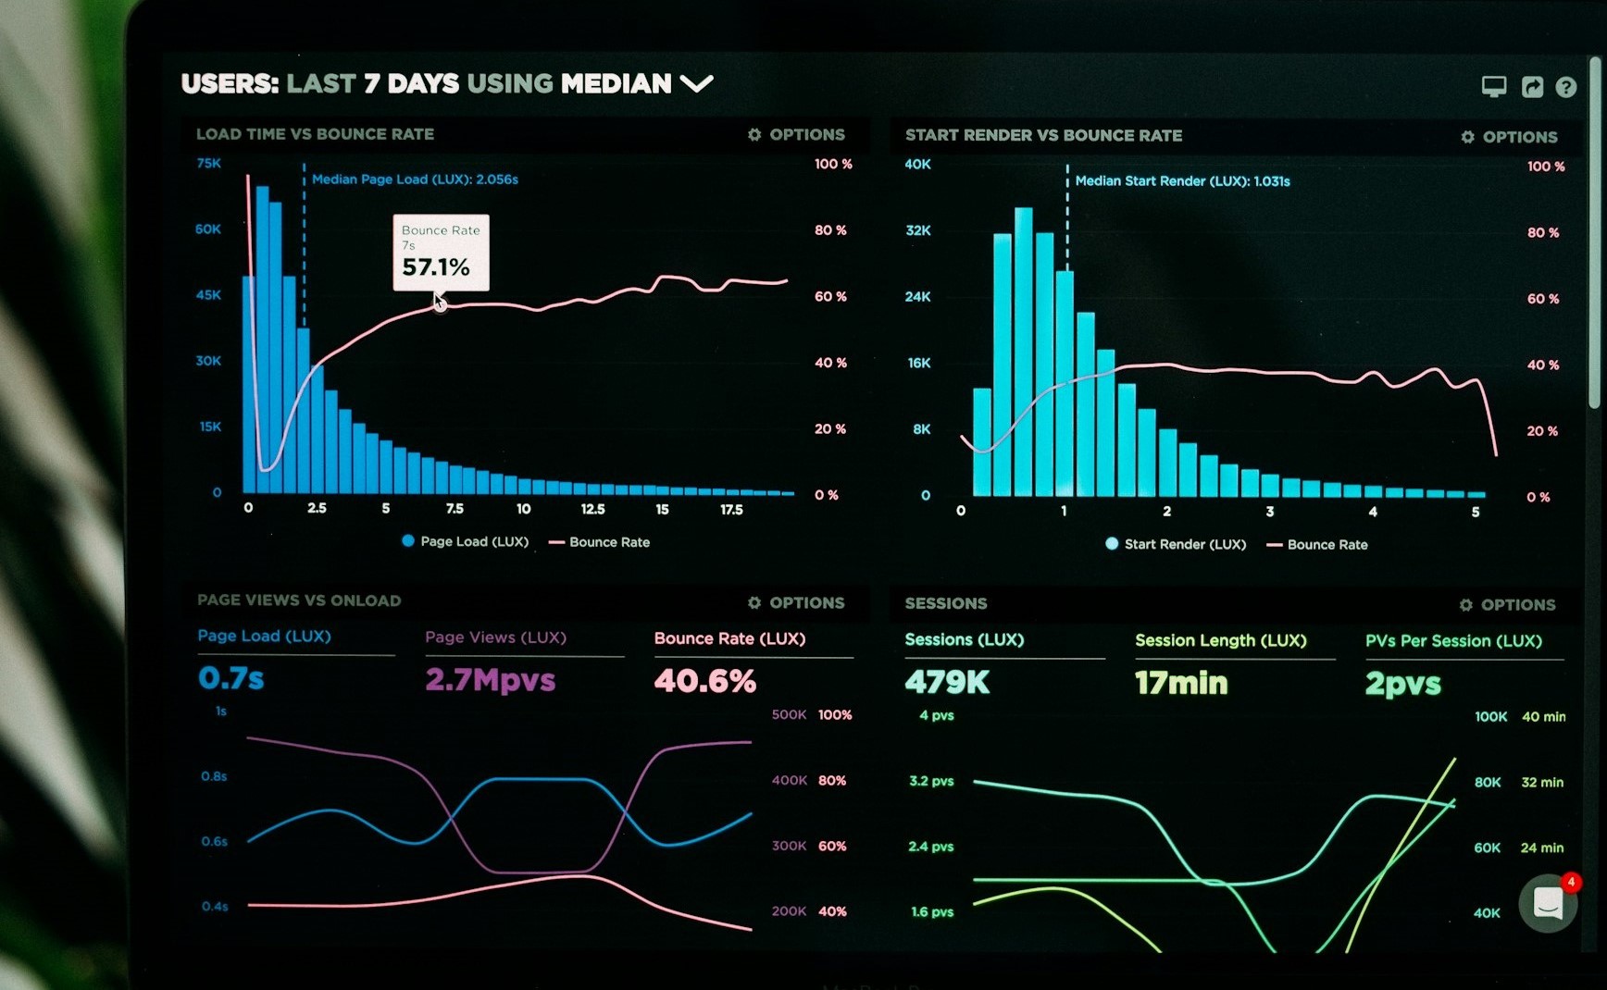Click the share arrow icon
The image size is (1607, 990).
pos(1532,87)
